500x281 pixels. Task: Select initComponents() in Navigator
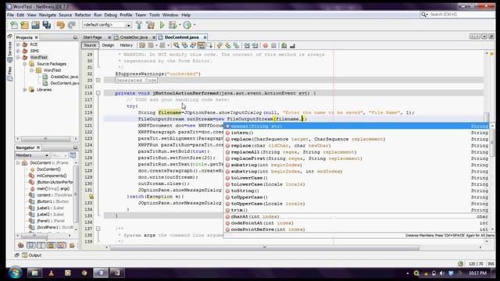tap(52, 176)
